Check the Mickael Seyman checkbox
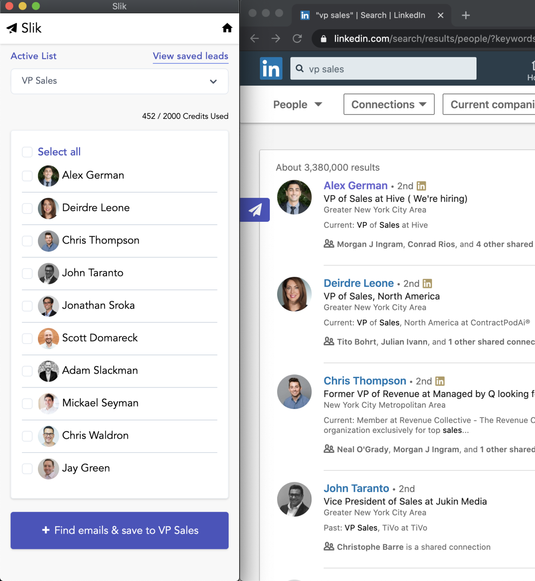Screen dimensions: 535x581 27,403
